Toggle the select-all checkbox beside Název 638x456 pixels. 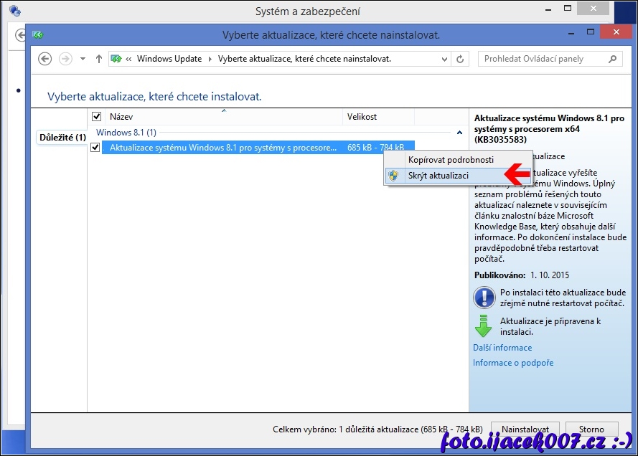point(97,116)
